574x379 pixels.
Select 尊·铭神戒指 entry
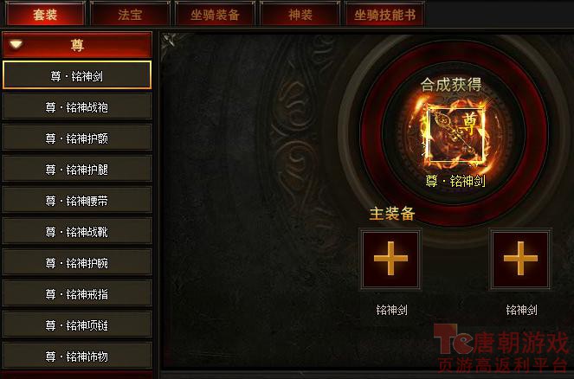point(77,293)
